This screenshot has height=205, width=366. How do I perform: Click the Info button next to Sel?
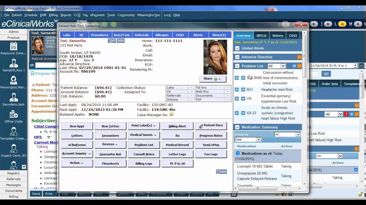coord(121,41)
